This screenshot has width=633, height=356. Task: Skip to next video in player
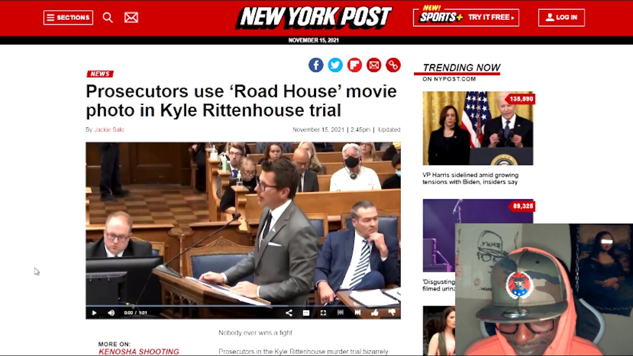coord(358,312)
